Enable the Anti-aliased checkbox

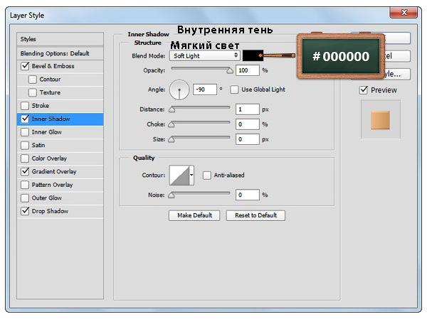[206, 175]
